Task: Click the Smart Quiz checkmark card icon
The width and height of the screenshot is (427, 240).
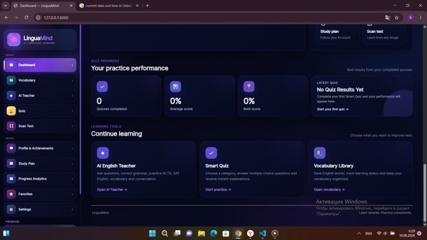Action: click(x=211, y=153)
